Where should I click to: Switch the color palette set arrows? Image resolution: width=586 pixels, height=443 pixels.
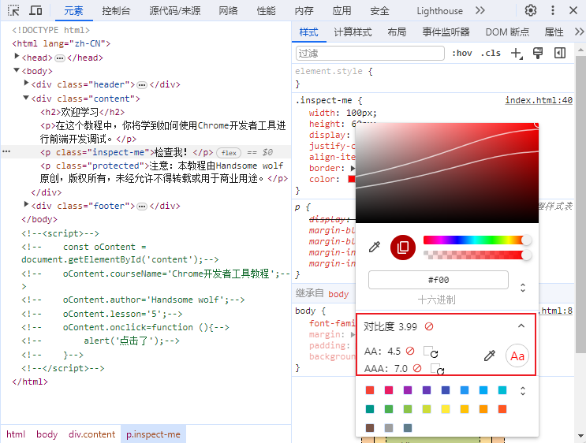523,391
